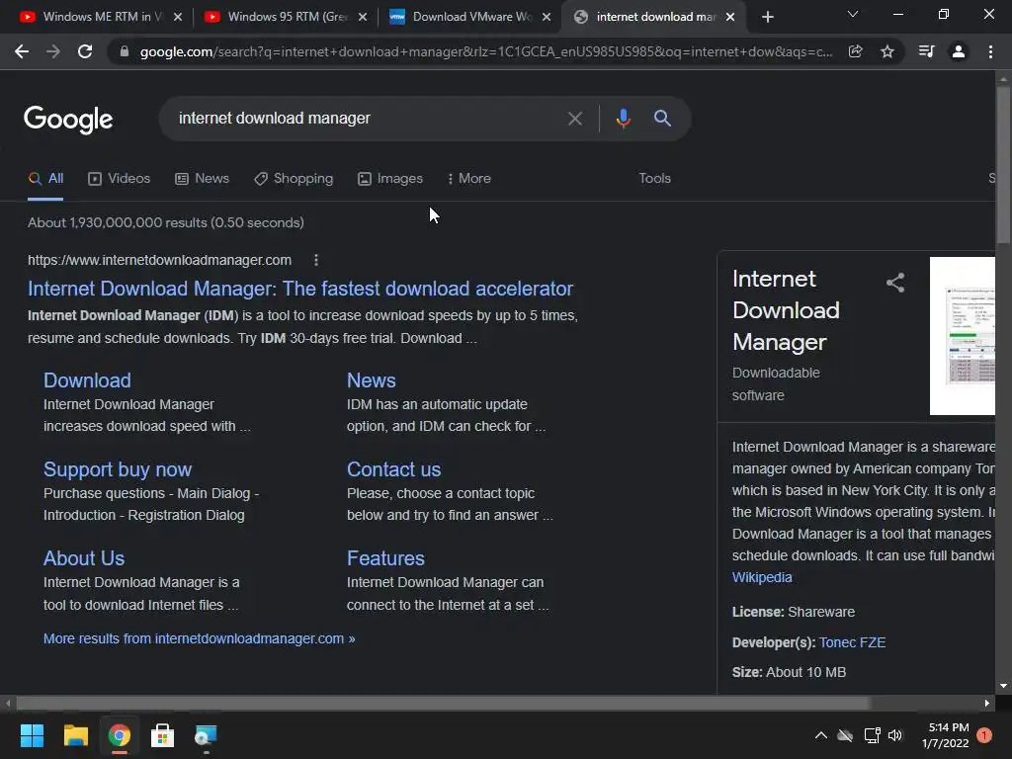The width and height of the screenshot is (1012, 759).
Task: Share the Internet Download Manager knowledge panel
Action: [x=895, y=282]
